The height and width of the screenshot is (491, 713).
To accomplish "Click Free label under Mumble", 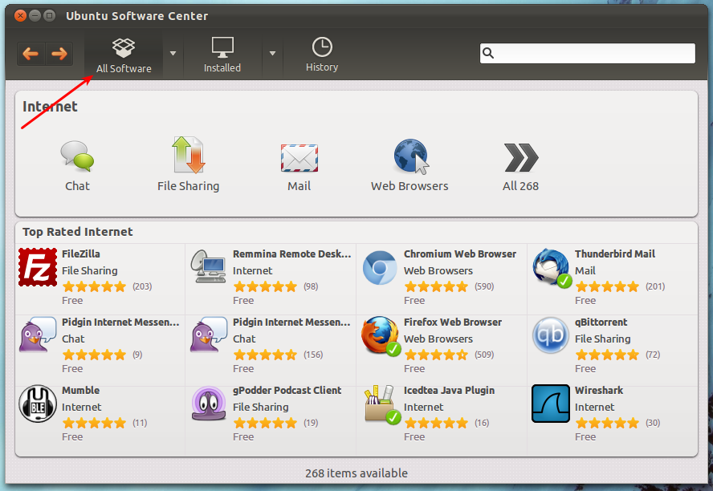I will [x=72, y=437].
